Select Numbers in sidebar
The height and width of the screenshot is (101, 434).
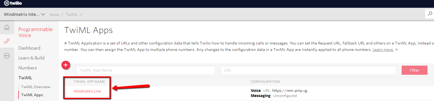coord(27,68)
